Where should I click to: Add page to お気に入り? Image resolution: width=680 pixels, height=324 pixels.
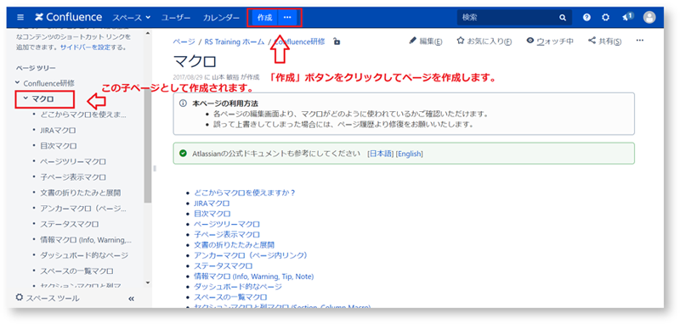484,41
